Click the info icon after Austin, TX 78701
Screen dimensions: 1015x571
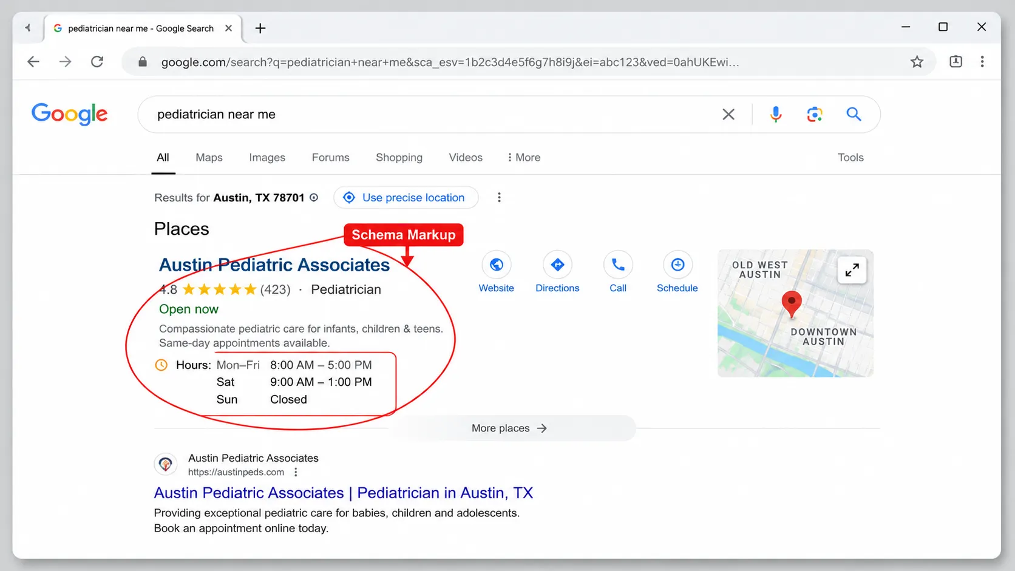click(314, 197)
